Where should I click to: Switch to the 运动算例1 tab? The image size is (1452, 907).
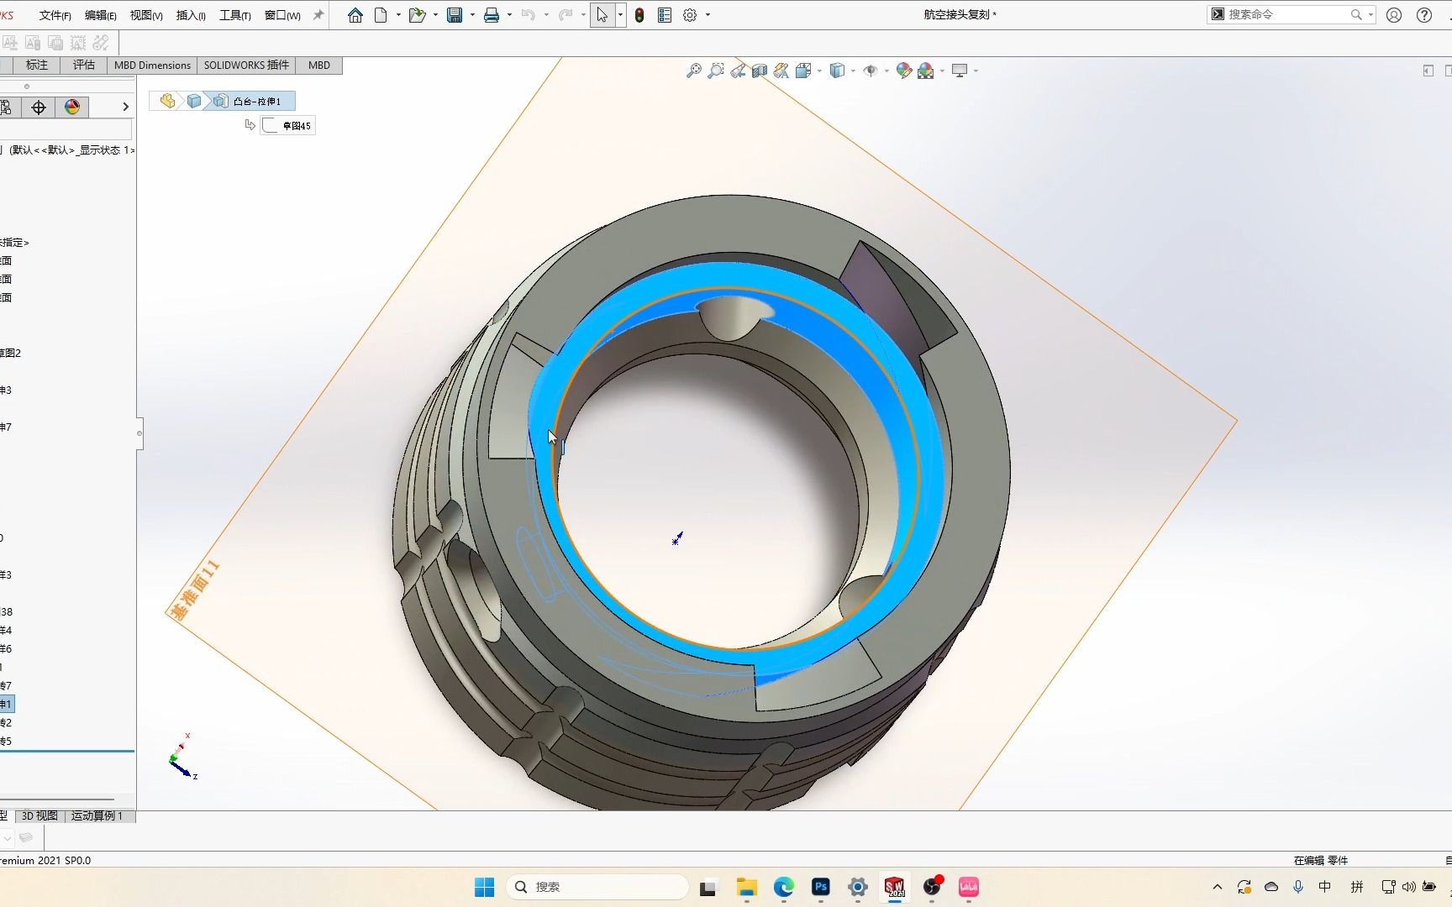point(97,815)
